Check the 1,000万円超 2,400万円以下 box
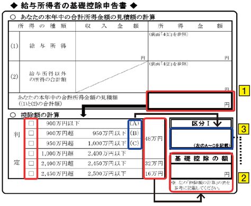Screen dimensions: 251x206 click(x=31, y=153)
